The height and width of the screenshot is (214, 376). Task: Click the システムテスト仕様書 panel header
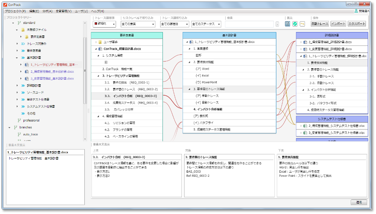click(x=332, y=119)
